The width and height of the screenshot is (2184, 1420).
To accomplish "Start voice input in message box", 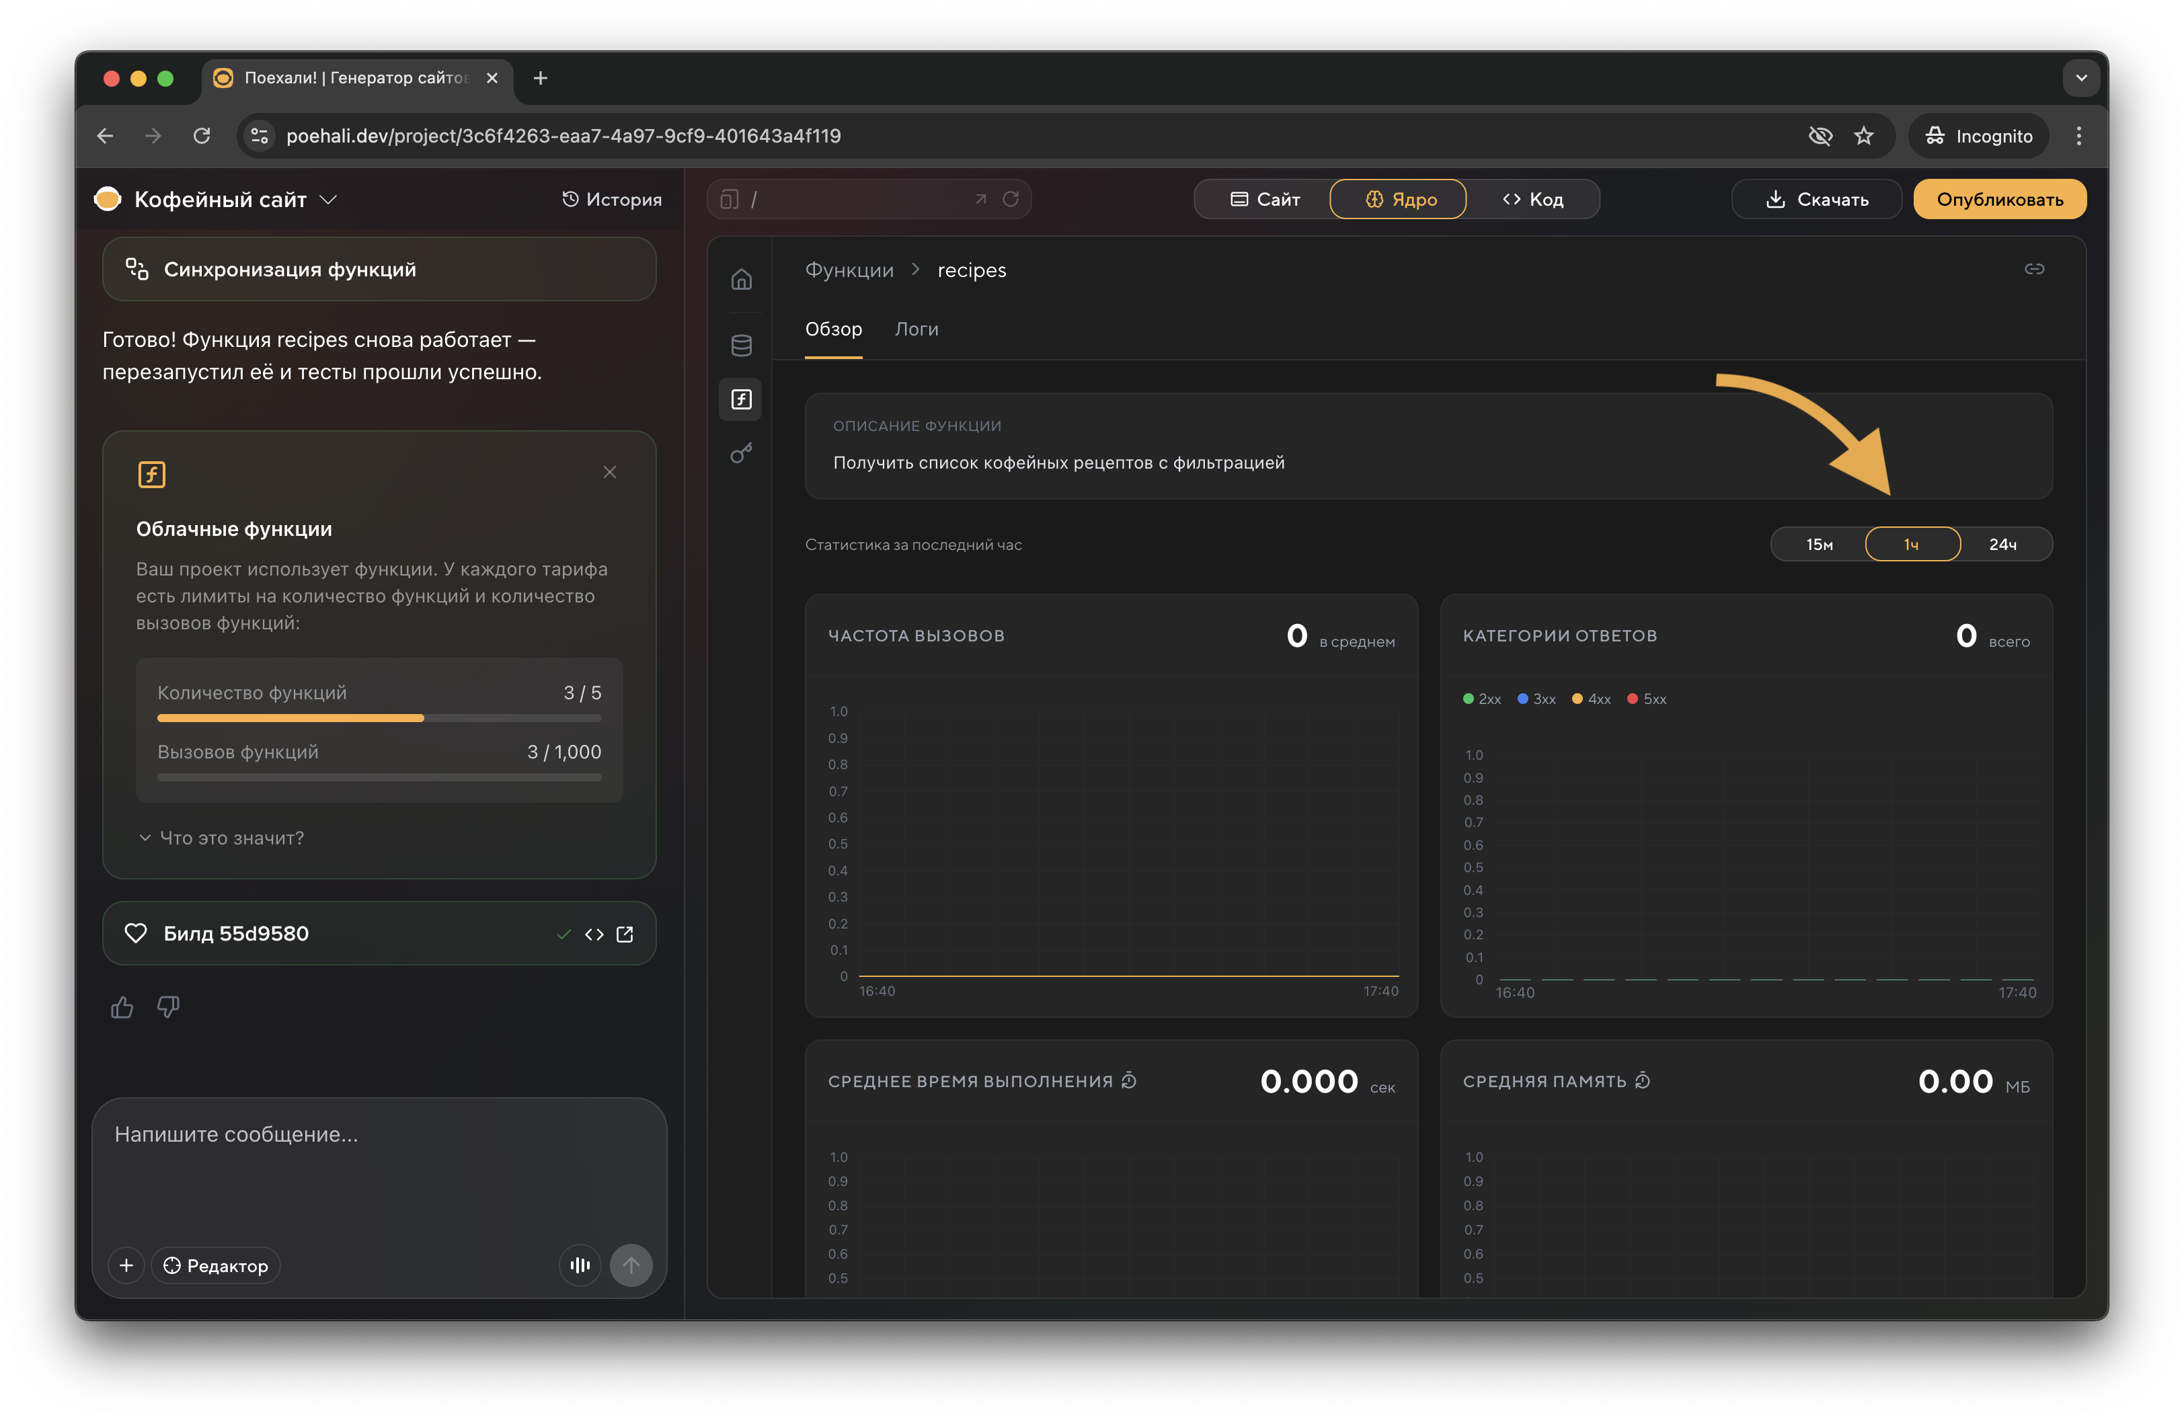I will point(580,1265).
